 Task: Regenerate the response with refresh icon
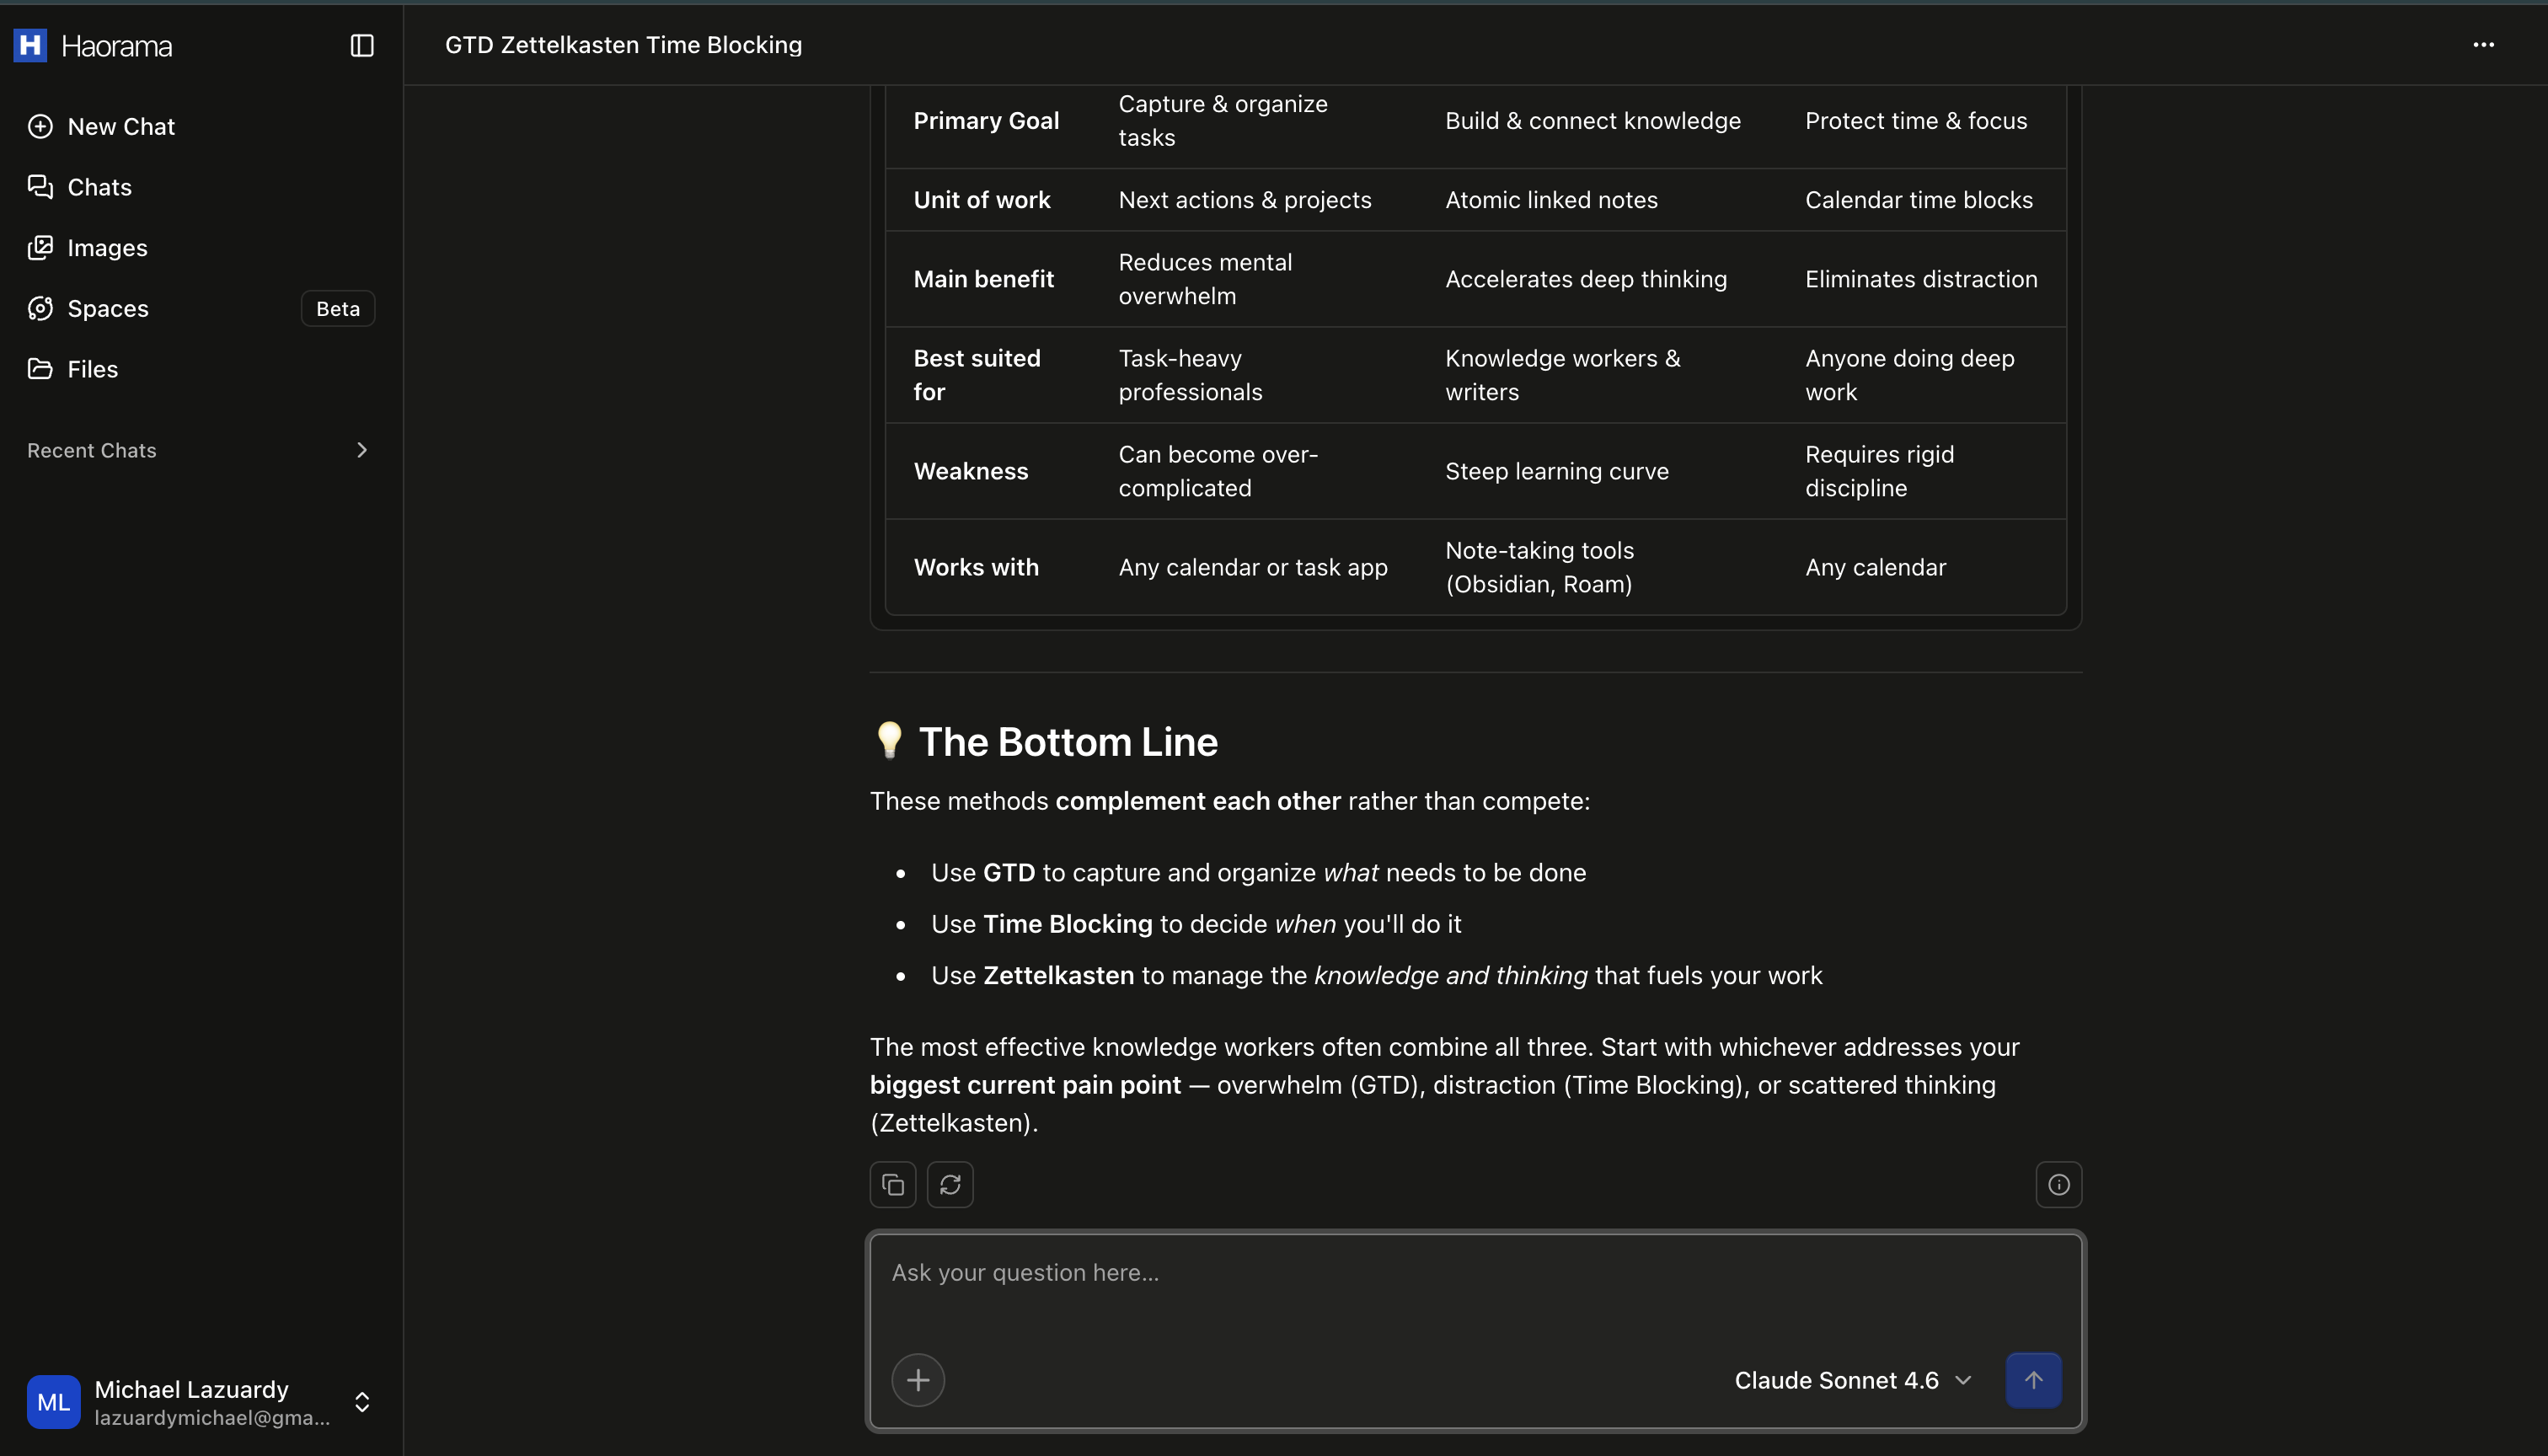pos(950,1185)
